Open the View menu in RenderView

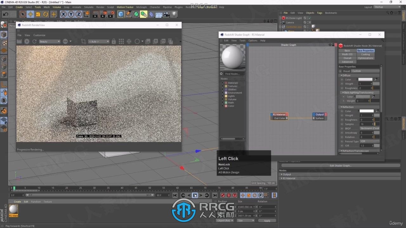click(x=27, y=35)
